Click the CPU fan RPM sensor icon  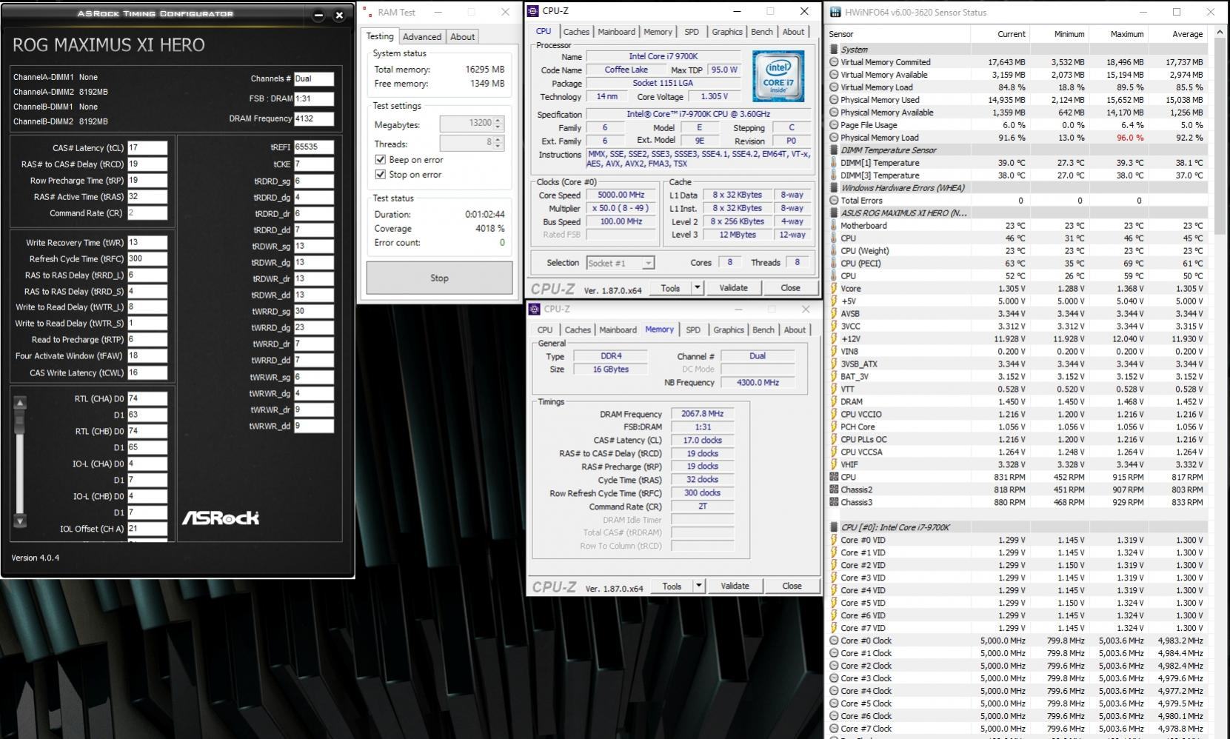coord(835,478)
